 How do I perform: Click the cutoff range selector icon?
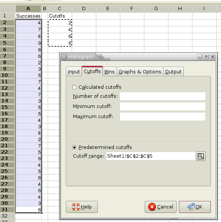pyautogui.click(x=200, y=156)
